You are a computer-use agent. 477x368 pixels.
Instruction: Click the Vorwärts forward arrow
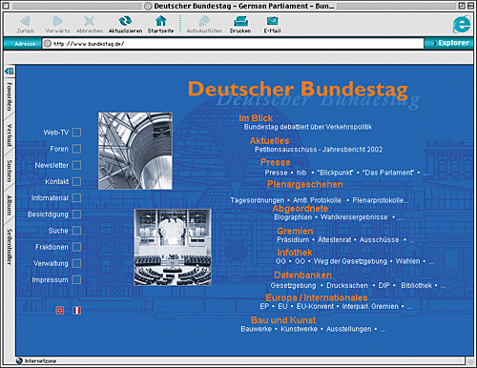tap(57, 21)
